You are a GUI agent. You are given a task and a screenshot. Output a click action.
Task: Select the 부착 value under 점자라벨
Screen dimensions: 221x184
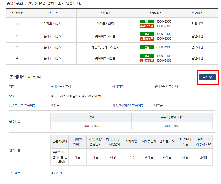coord(131,157)
